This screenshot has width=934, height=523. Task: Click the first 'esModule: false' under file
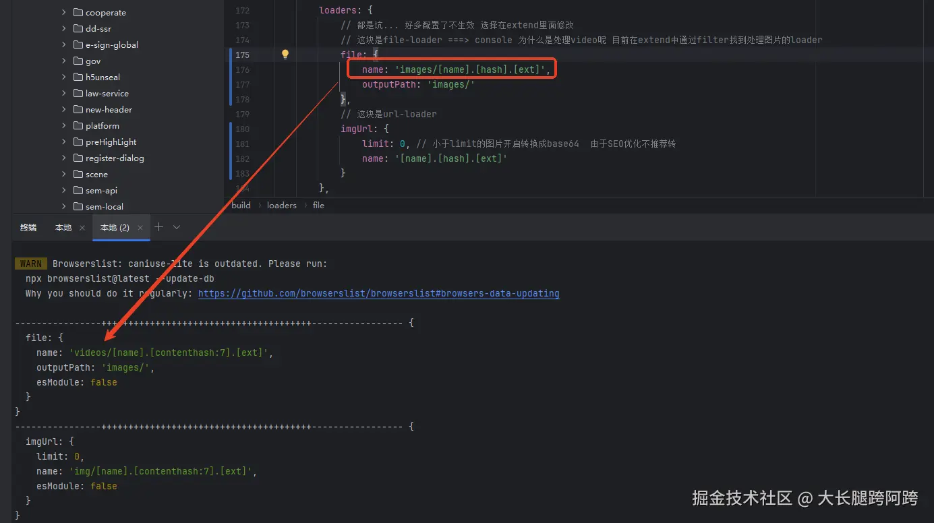(x=77, y=382)
